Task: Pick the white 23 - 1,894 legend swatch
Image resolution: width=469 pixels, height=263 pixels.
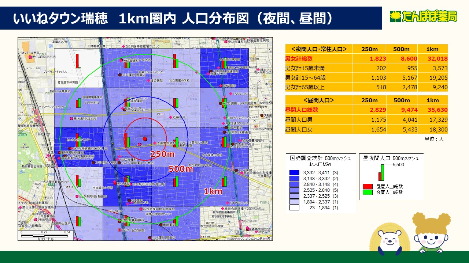Action: tap(294, 208)
